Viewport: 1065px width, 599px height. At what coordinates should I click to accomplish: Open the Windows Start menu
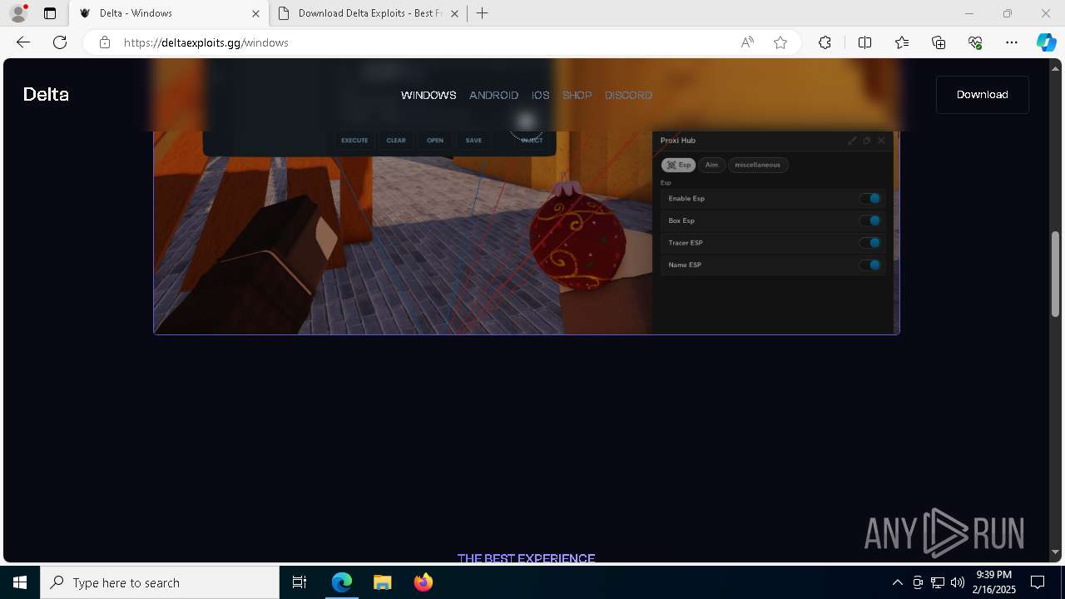20,582
